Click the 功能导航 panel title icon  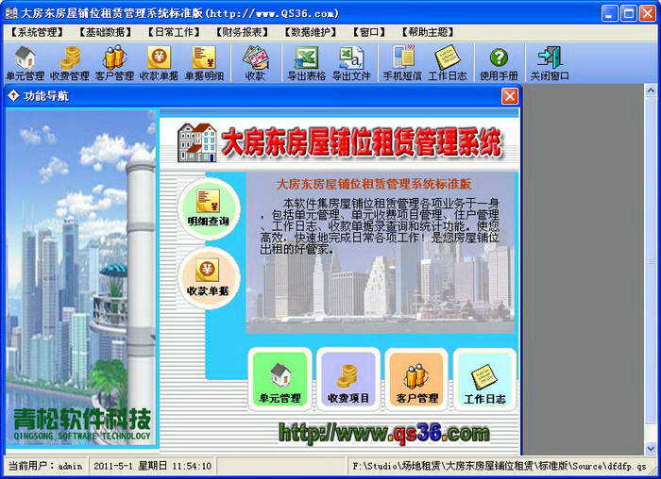pyautogui.click(x=13, y=95)
